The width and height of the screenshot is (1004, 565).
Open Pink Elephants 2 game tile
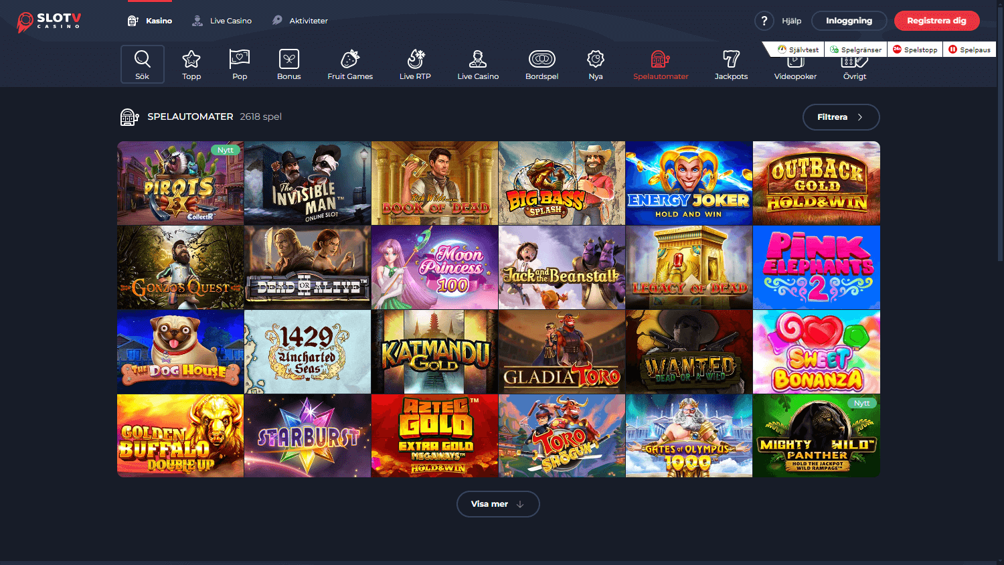coord(817,267)
